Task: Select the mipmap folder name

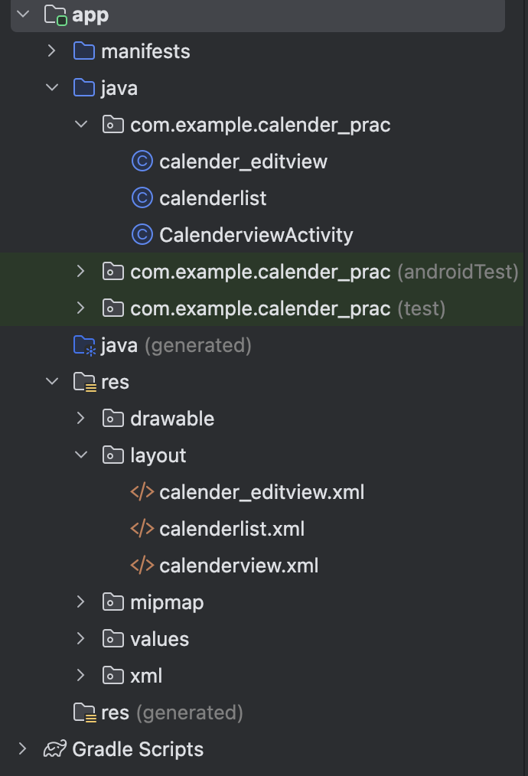Action: (x=167, y=603)
